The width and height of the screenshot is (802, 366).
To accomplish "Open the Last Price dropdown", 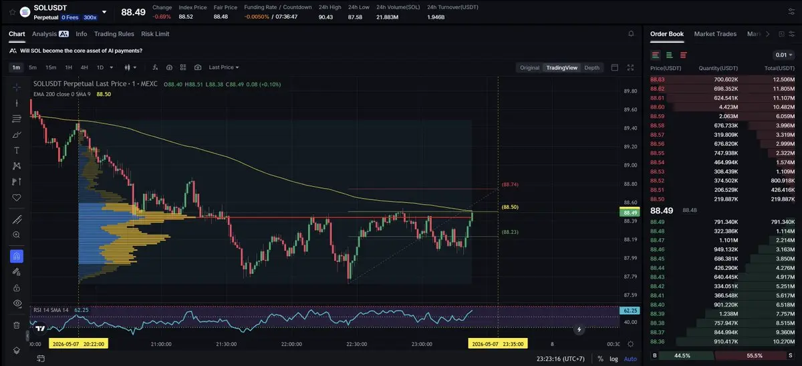I will click(x=223, y=67).
